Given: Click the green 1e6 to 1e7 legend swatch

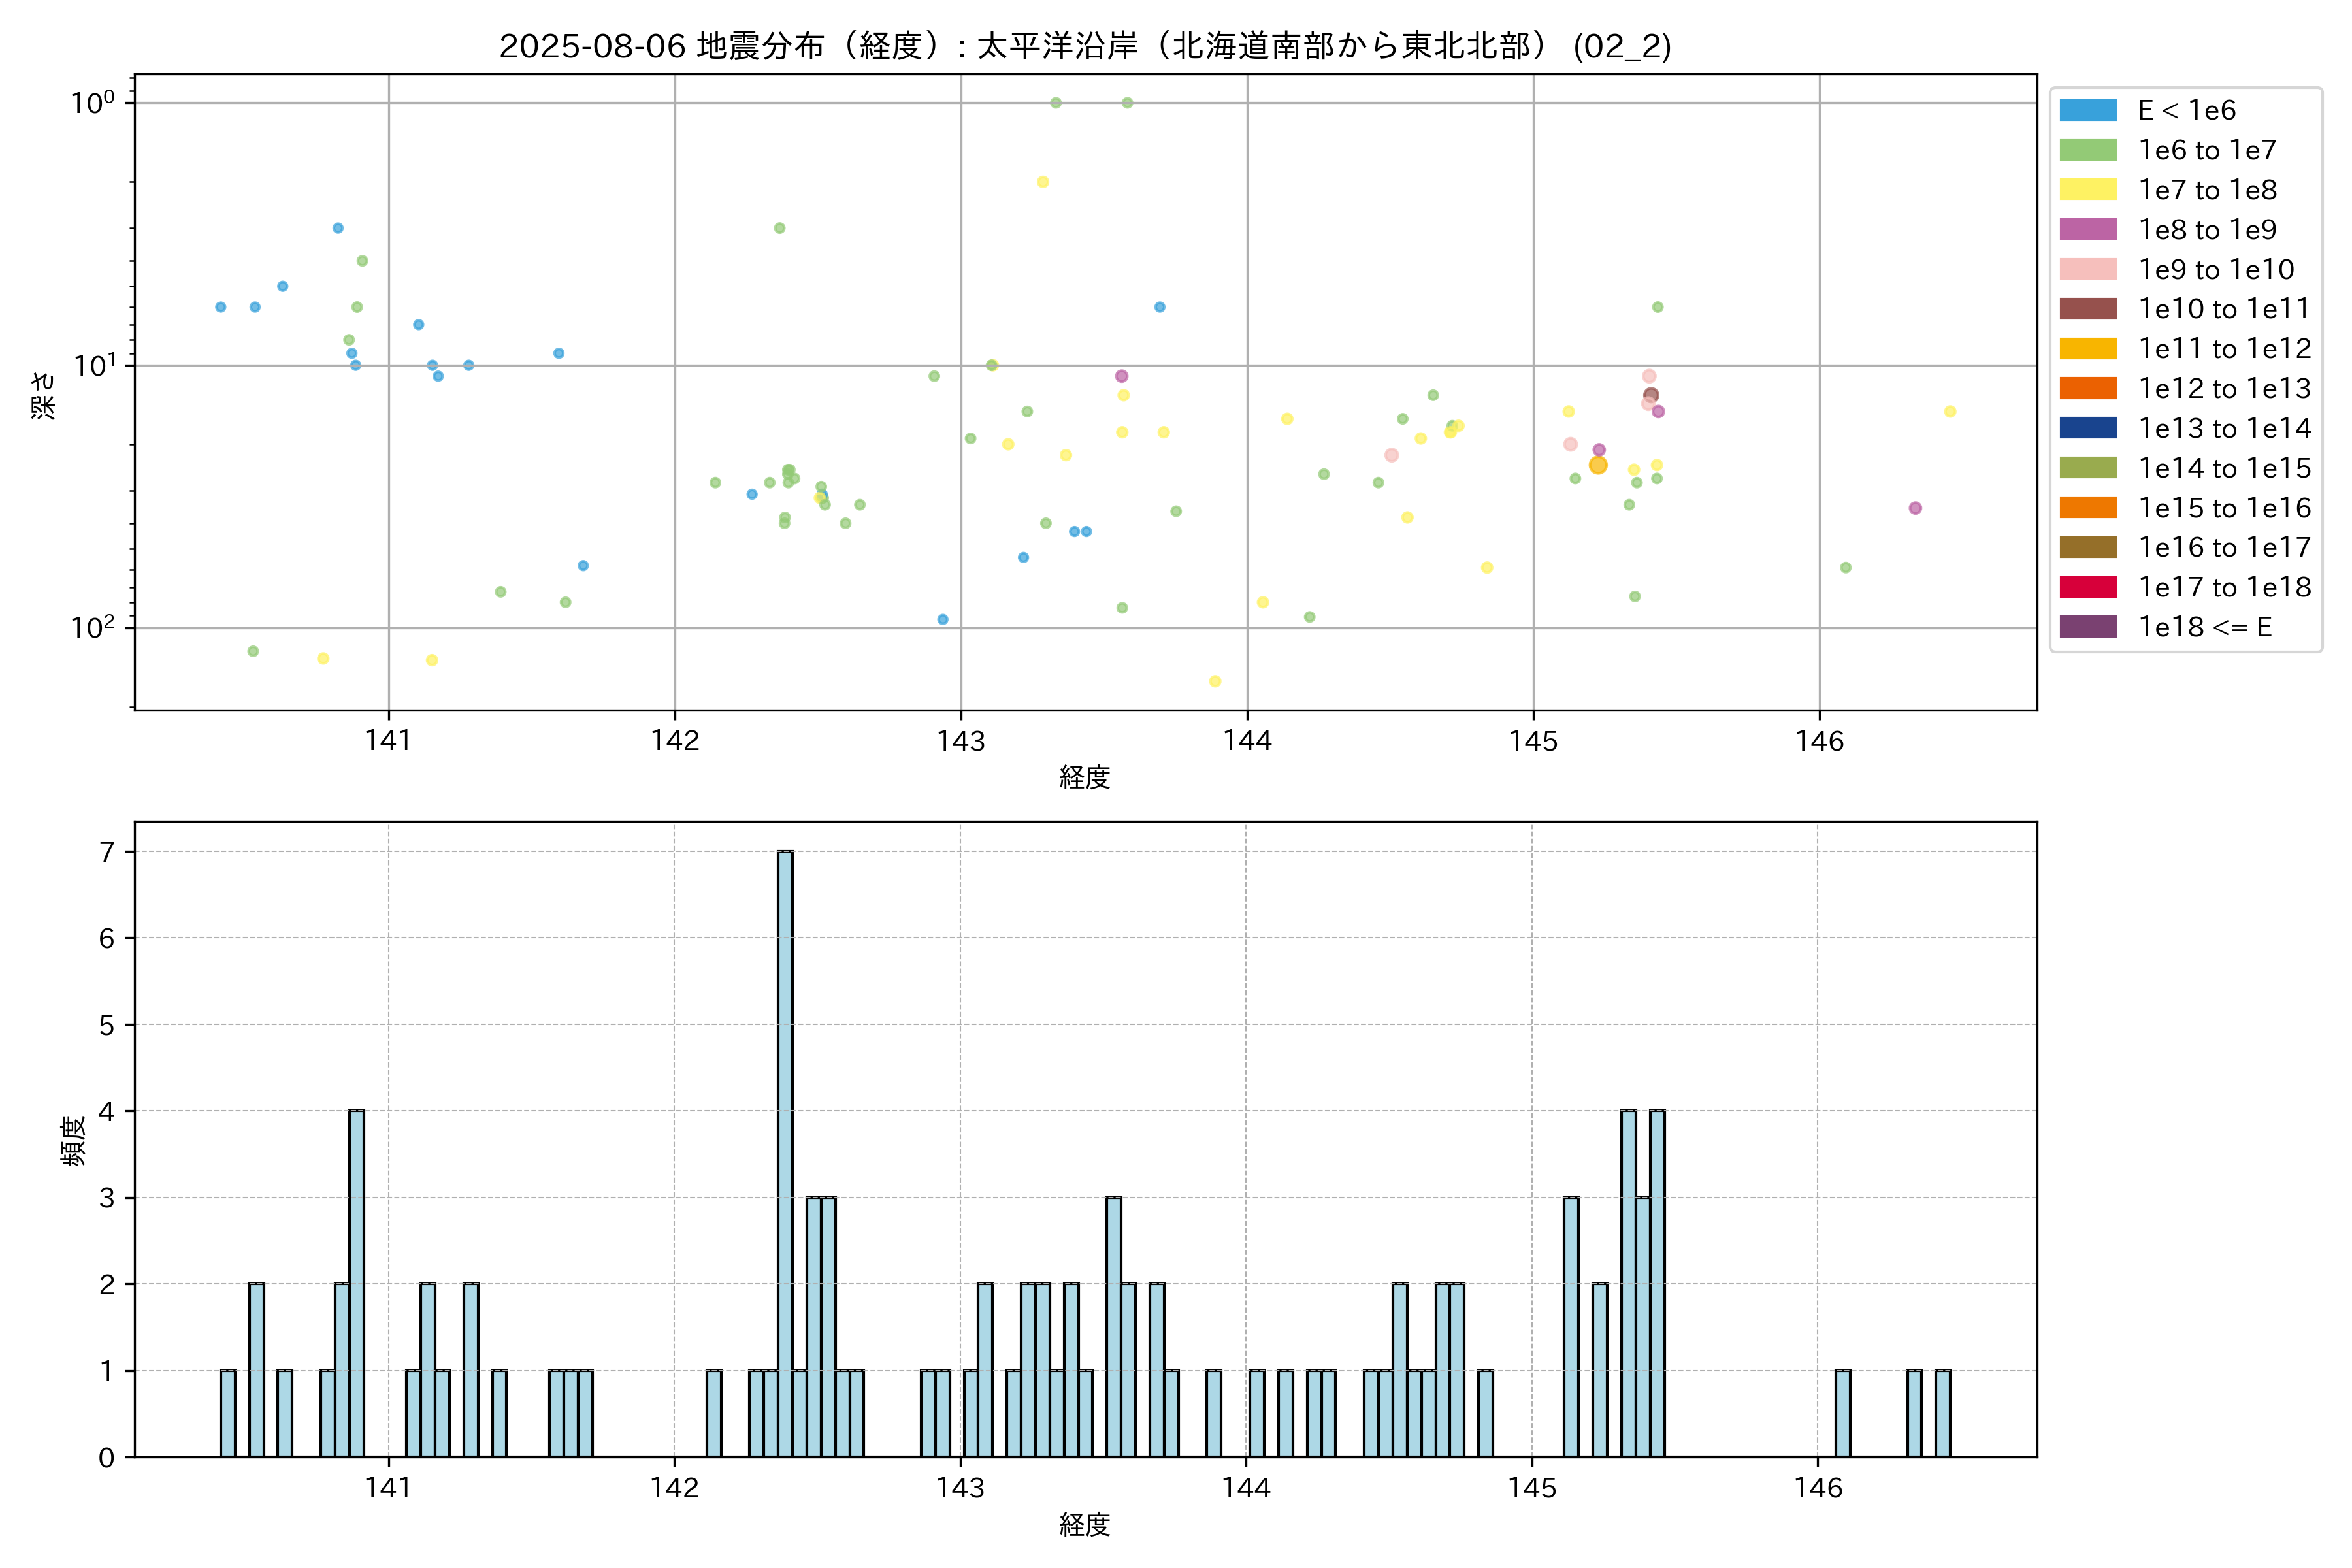Looking at the screenshot, I should [2087, 150].
